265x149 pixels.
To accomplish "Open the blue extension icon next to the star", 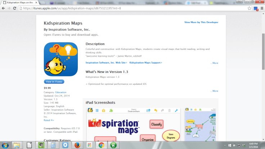I will (256, 8).
